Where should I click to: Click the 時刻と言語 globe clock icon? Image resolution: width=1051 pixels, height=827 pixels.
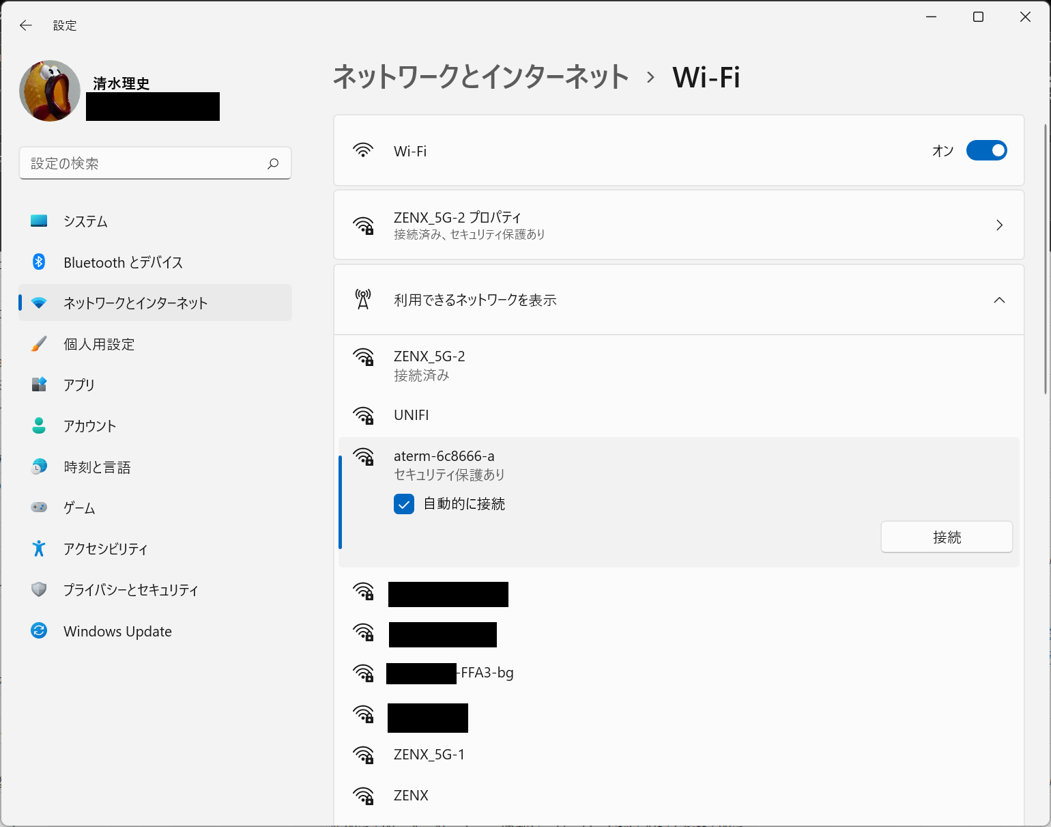click(x=39, y=466)
